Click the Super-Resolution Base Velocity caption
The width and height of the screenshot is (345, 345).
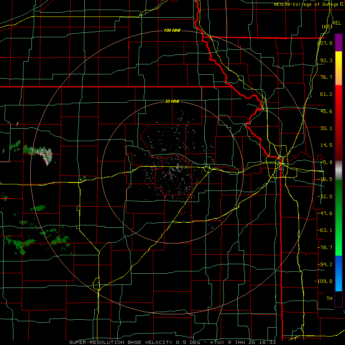[x=173, y=342]
